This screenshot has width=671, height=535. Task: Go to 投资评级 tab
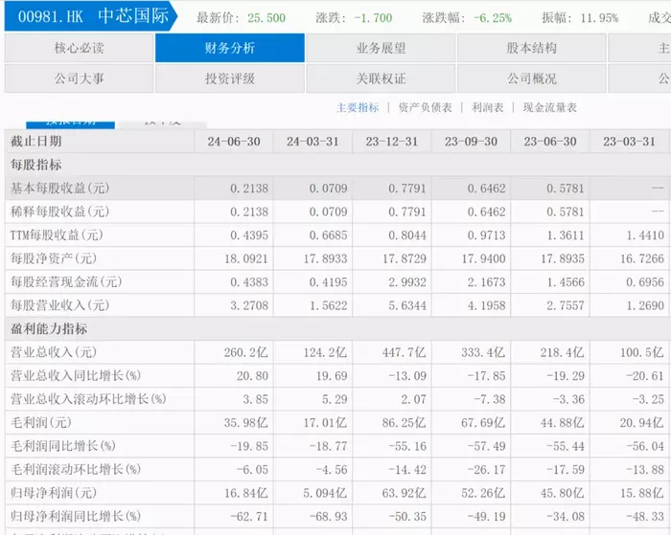tap(230, 78)
